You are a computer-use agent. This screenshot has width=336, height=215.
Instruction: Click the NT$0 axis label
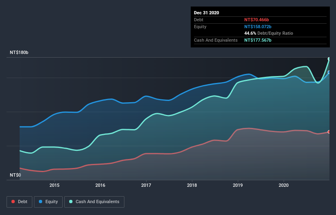coord(16,175)
